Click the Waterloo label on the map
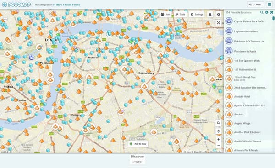Image resolution: width=275 pixels, height=168 pixels. pos(93,58)
